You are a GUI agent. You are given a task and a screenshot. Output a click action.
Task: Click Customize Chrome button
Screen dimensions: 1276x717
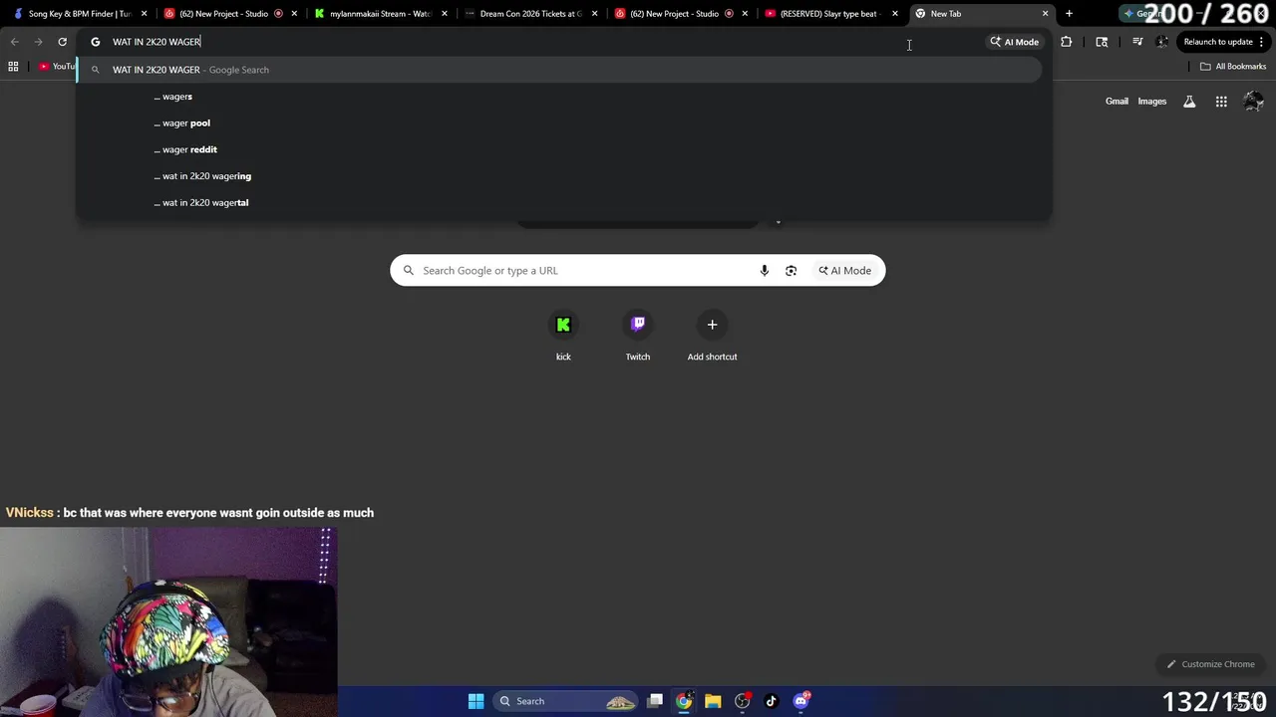(x=1211, y=664)
